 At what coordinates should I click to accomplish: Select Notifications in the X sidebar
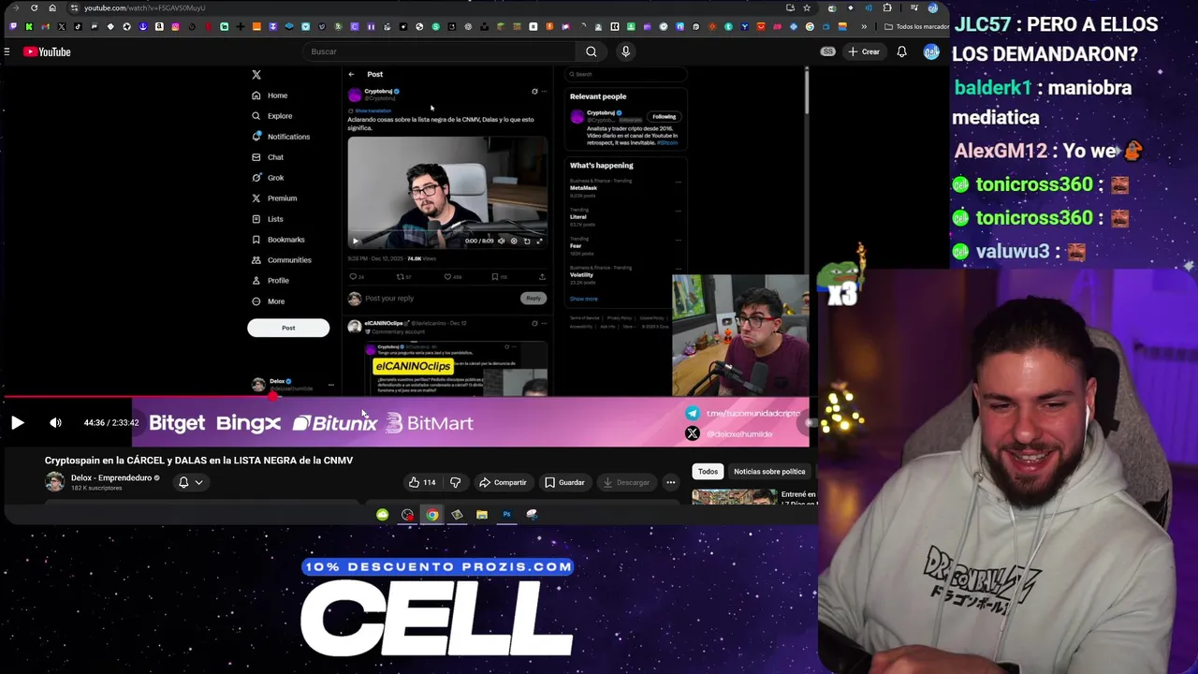(281, 137)
